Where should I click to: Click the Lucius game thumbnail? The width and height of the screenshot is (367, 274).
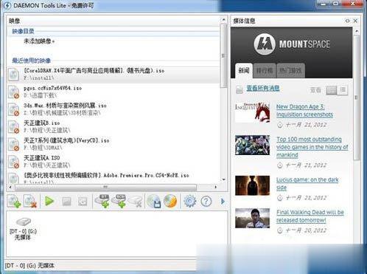point(252,185)
